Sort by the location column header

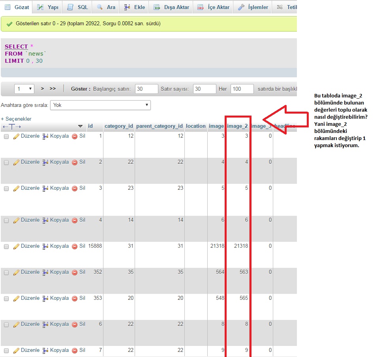(x=196, y=126)
